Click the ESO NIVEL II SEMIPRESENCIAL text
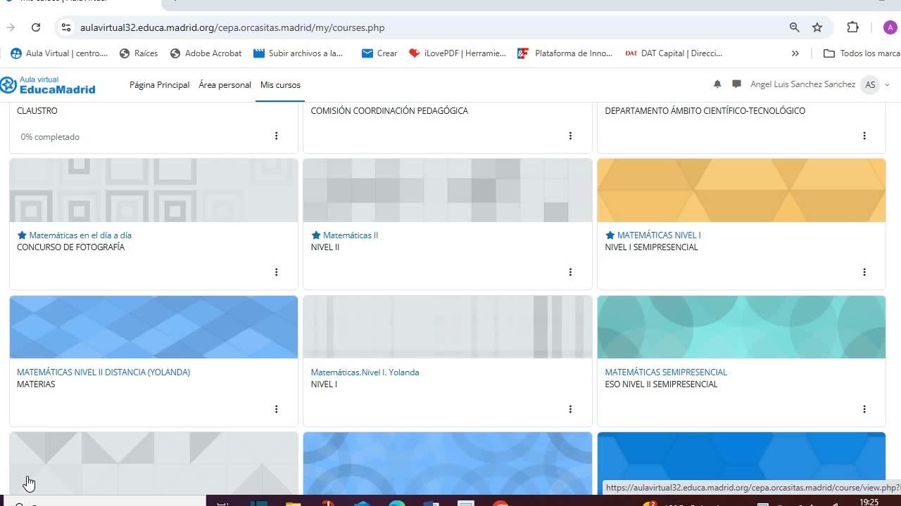Screen dimensions: 901x506 pos(662,384)
